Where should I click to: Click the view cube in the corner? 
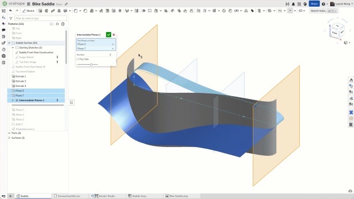click(x=337, y=30)
